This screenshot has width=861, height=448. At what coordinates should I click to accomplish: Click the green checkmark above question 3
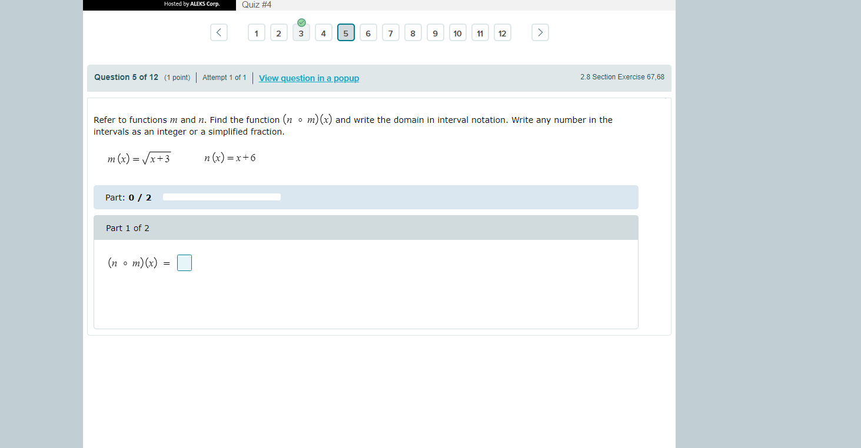(x=301, y=22)
